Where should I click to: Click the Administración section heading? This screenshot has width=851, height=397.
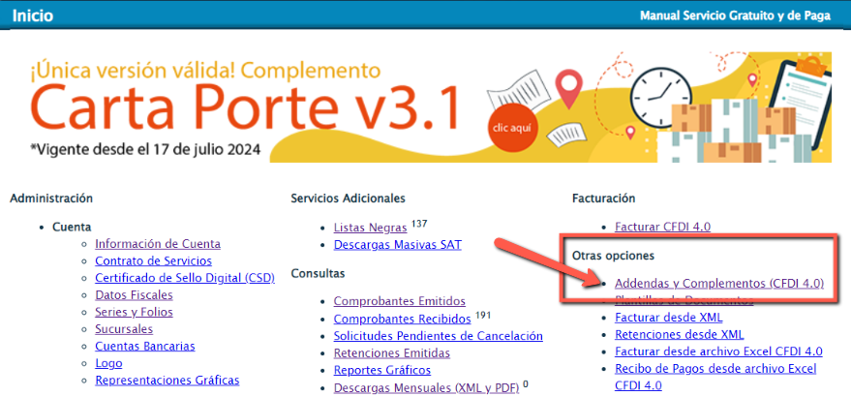click(x=51, y=198)
